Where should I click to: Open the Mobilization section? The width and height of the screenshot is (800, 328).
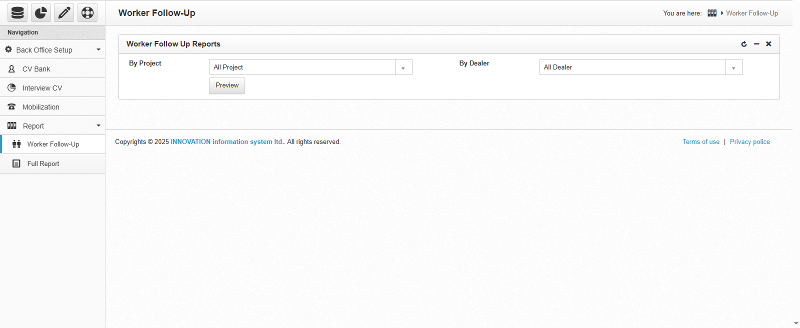point(40,107)
